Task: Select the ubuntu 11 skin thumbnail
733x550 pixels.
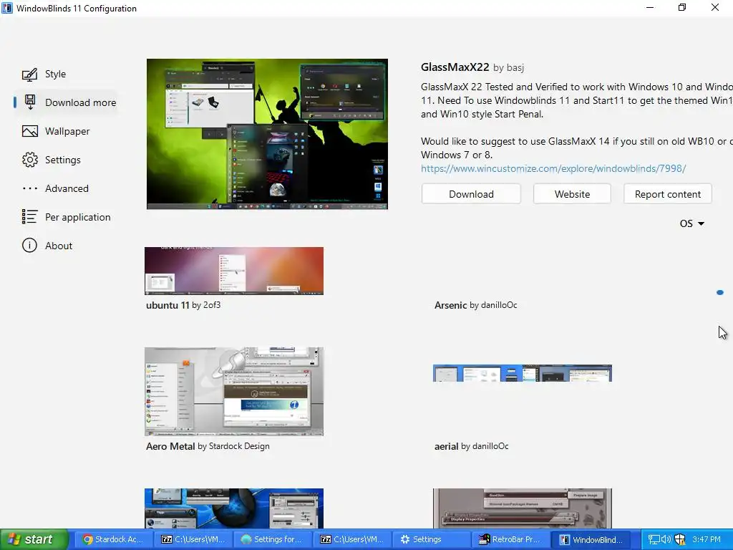Action: pos(234,271)
